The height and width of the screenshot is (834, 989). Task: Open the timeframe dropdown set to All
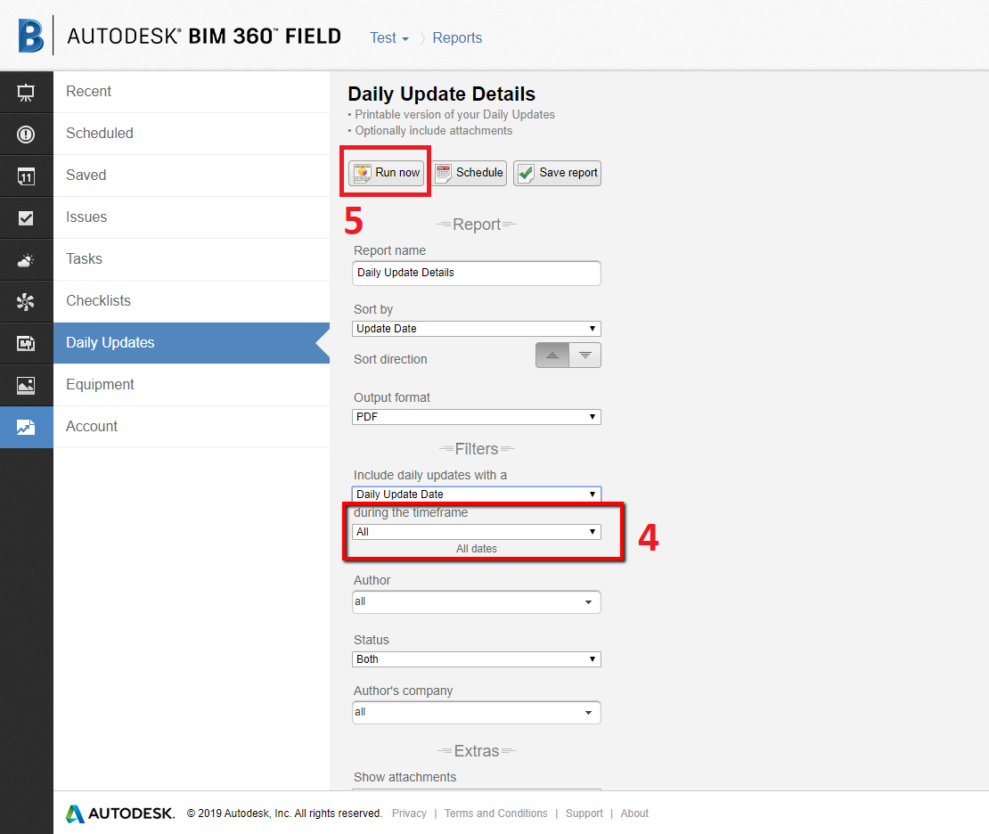coord(476,531)
